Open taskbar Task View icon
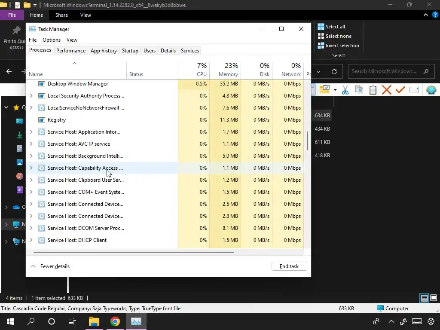This screenshot has width=440, height=330. coord(72,321)
